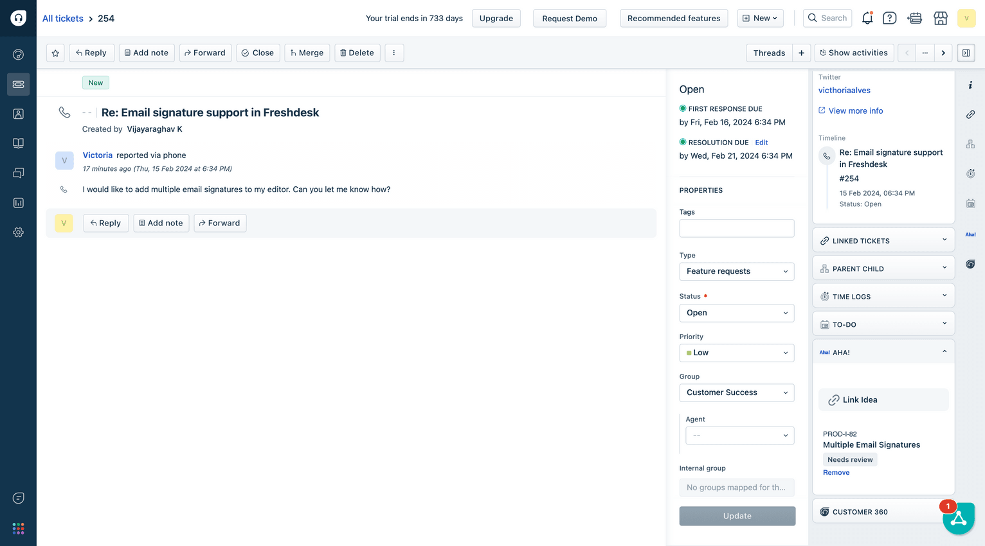This screenshot has width=985, height=546.
Task: Open the Tickets icon in left sidebar
Action: coord(18,84)
